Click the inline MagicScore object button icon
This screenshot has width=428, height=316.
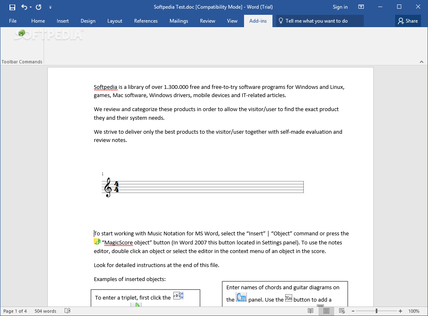click(97, 242)
